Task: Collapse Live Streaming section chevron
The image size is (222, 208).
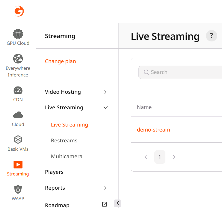Action: [x=106, y=108]
